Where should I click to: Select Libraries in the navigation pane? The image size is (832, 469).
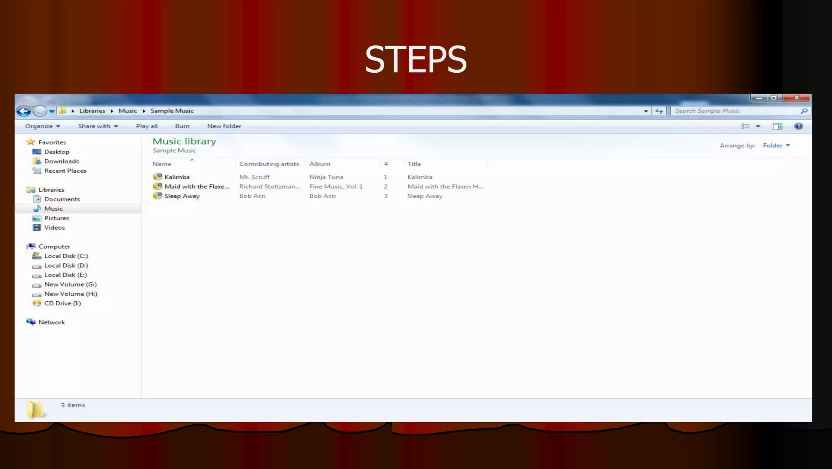pyautogui.click(x=51, y=190)
